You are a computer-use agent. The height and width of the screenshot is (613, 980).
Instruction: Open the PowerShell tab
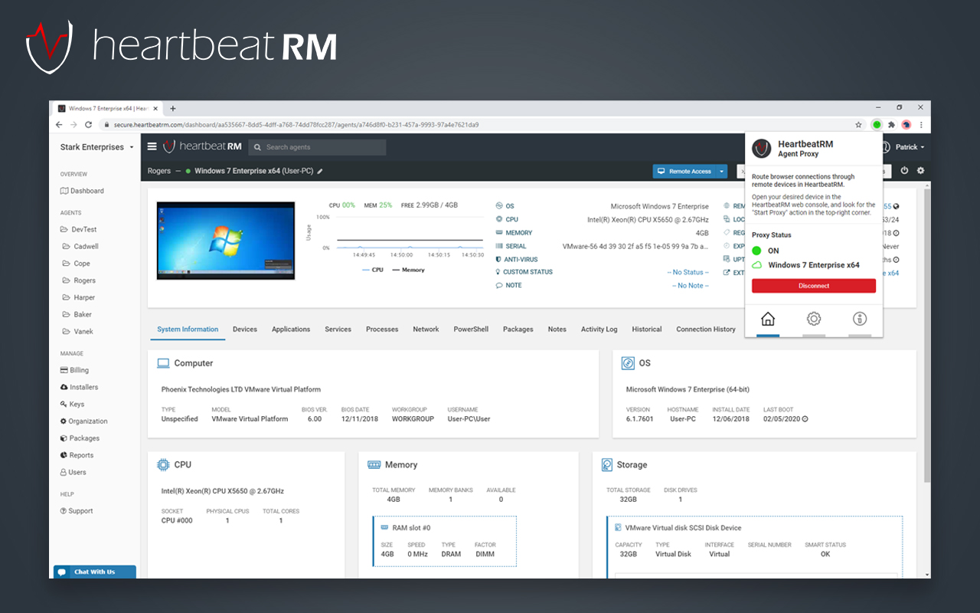(x=471, y=329)
